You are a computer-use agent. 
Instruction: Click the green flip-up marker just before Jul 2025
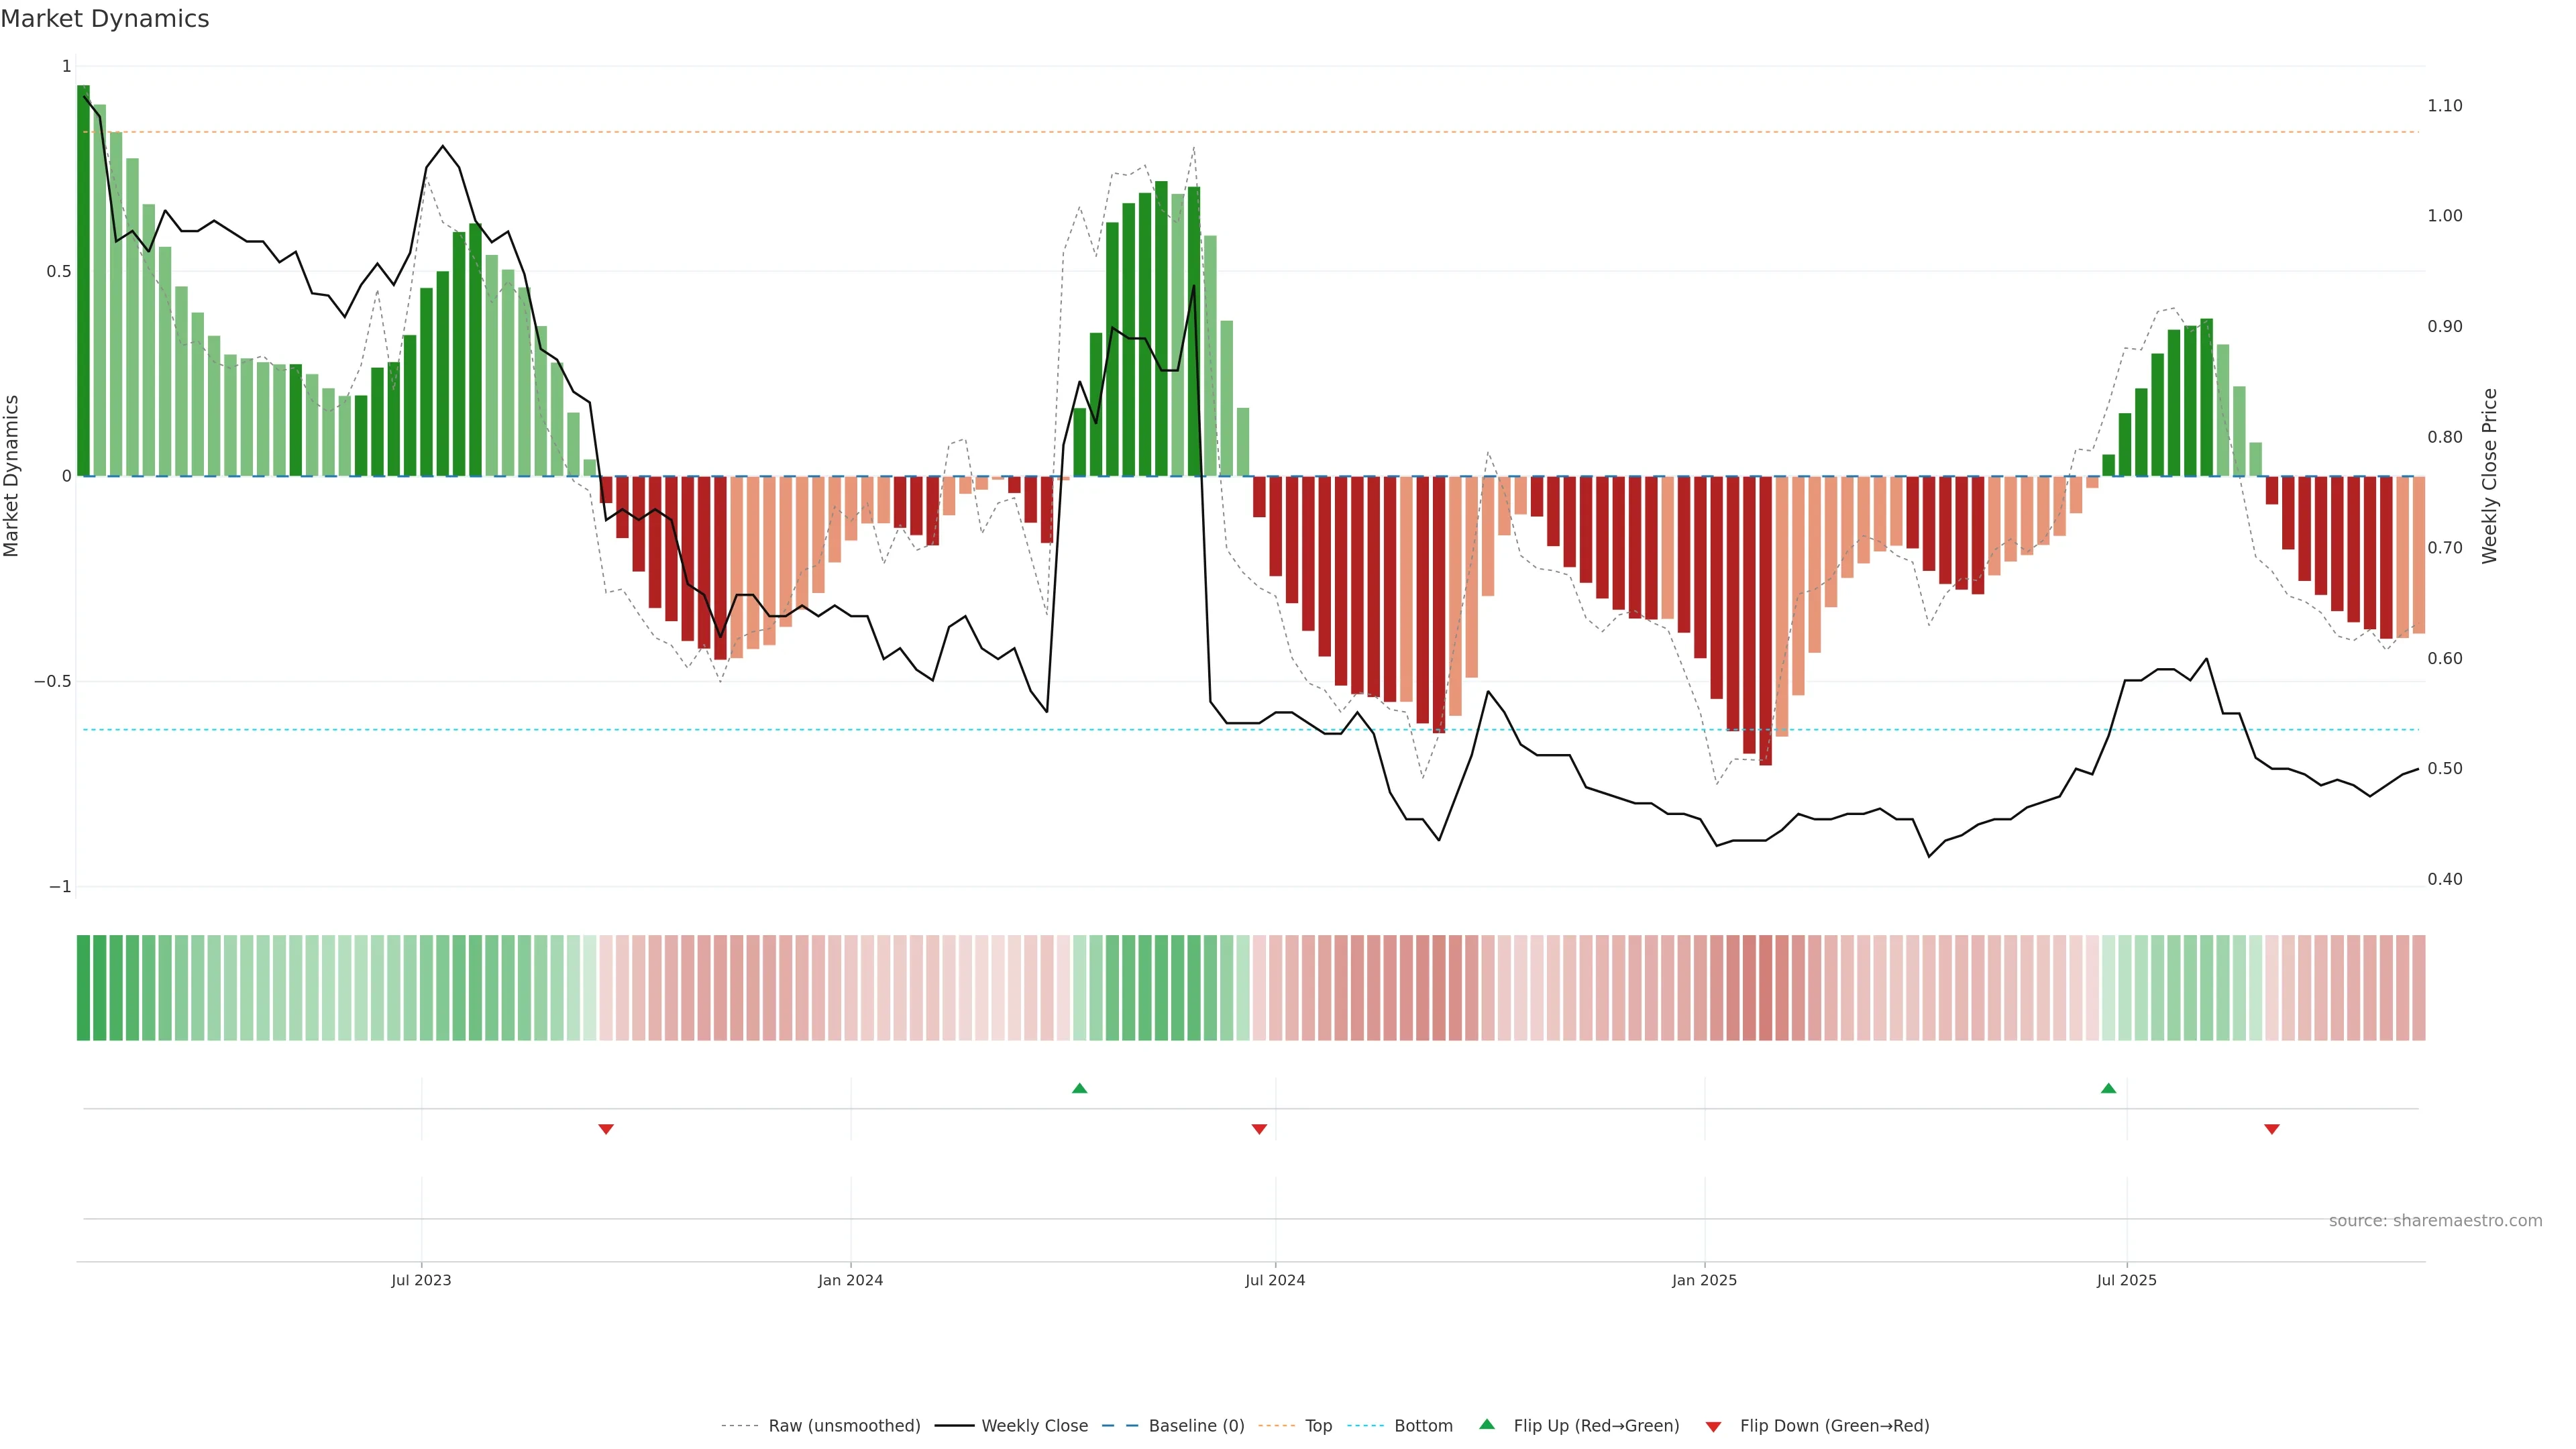coord(2108,1088)
